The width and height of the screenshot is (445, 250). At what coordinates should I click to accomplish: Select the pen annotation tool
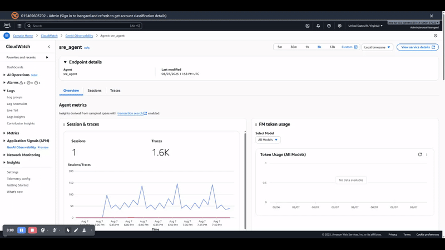pos(76,230)
